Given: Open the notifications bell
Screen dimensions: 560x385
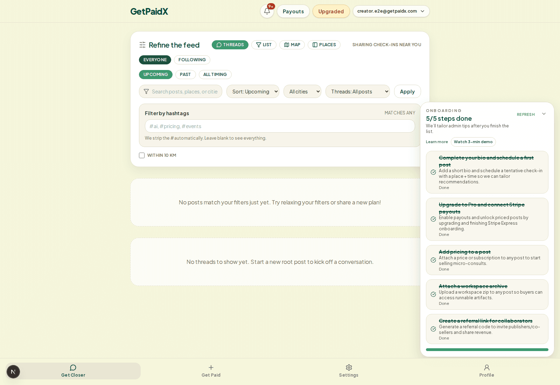Looking at the screenshot, I should pos(267,11).
